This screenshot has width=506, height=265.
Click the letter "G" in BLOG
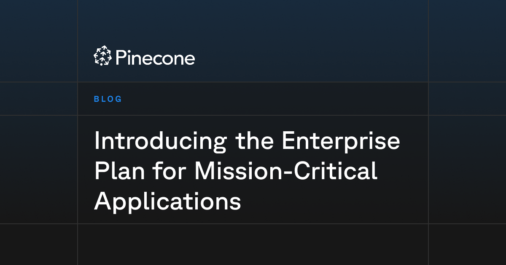click(x=118, y=99)
